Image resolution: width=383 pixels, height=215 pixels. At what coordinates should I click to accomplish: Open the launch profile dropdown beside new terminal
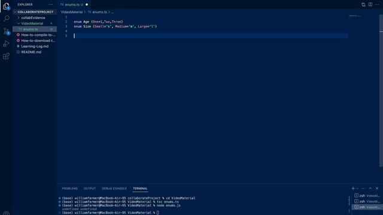click(357, 189)
